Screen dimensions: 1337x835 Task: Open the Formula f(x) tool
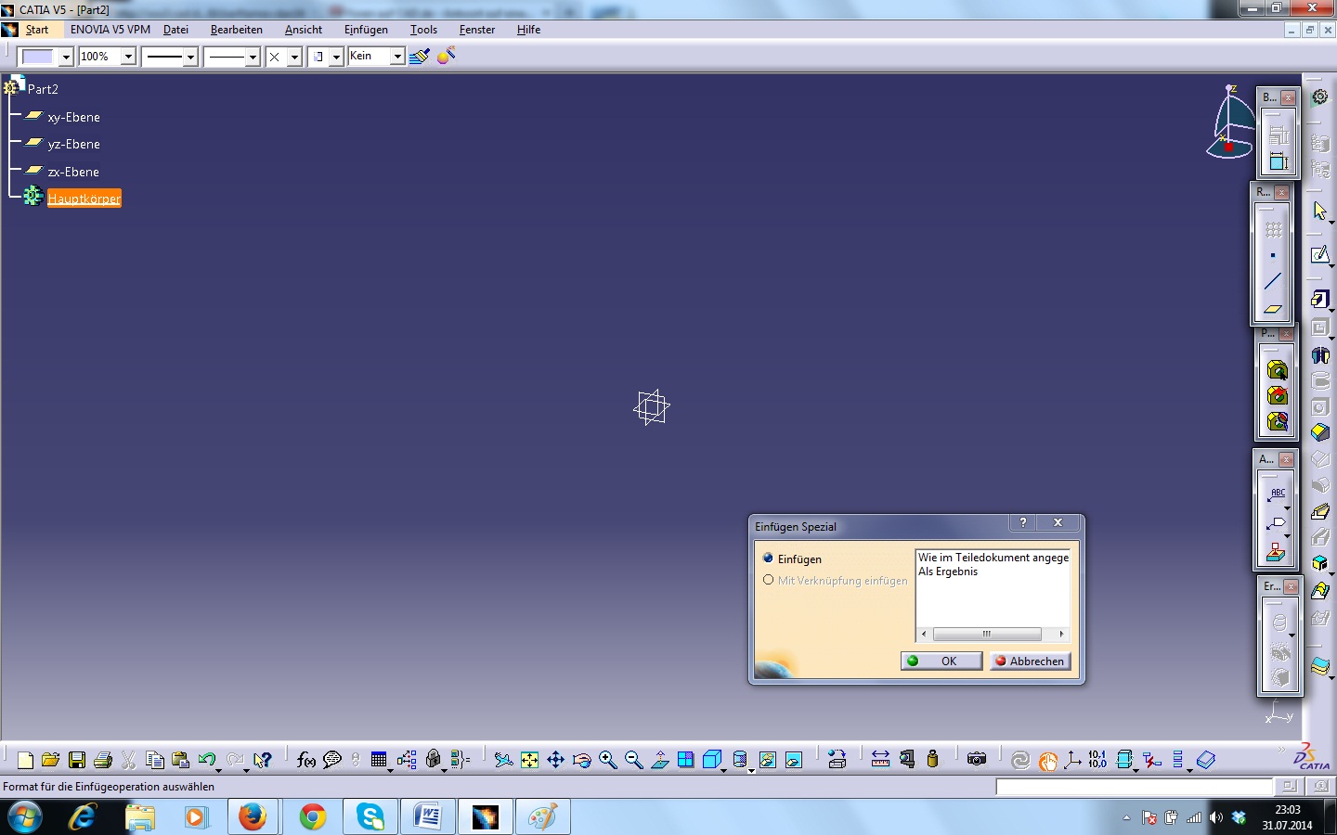click(306, 760)
